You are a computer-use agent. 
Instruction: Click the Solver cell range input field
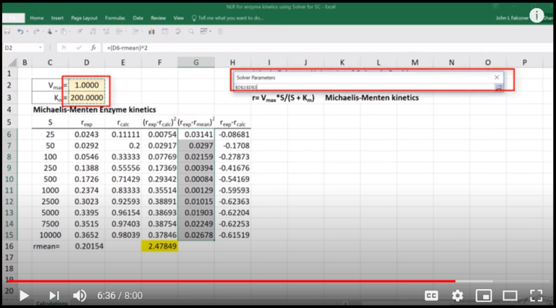362,87
